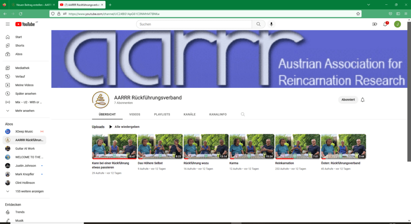Click the channel notification bell
411x224 pixels.
click(362, 100)
